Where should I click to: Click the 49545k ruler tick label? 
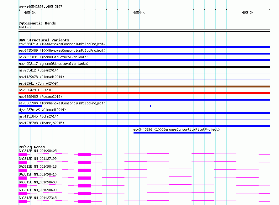pyautogui.click(x=248, y=13)
